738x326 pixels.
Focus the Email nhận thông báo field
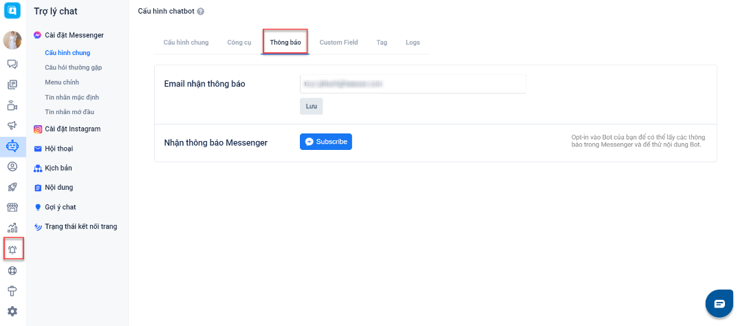413,84
